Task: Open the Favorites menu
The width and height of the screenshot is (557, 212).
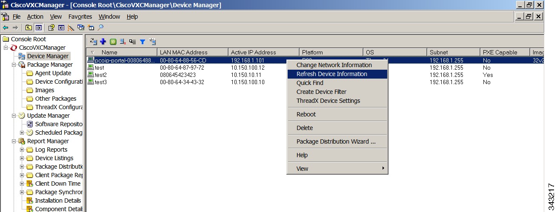Action: click(80, 17)
